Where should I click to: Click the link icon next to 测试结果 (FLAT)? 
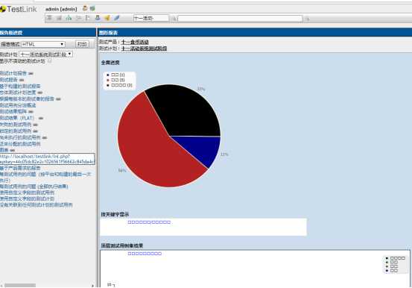(x=41, y=118)
